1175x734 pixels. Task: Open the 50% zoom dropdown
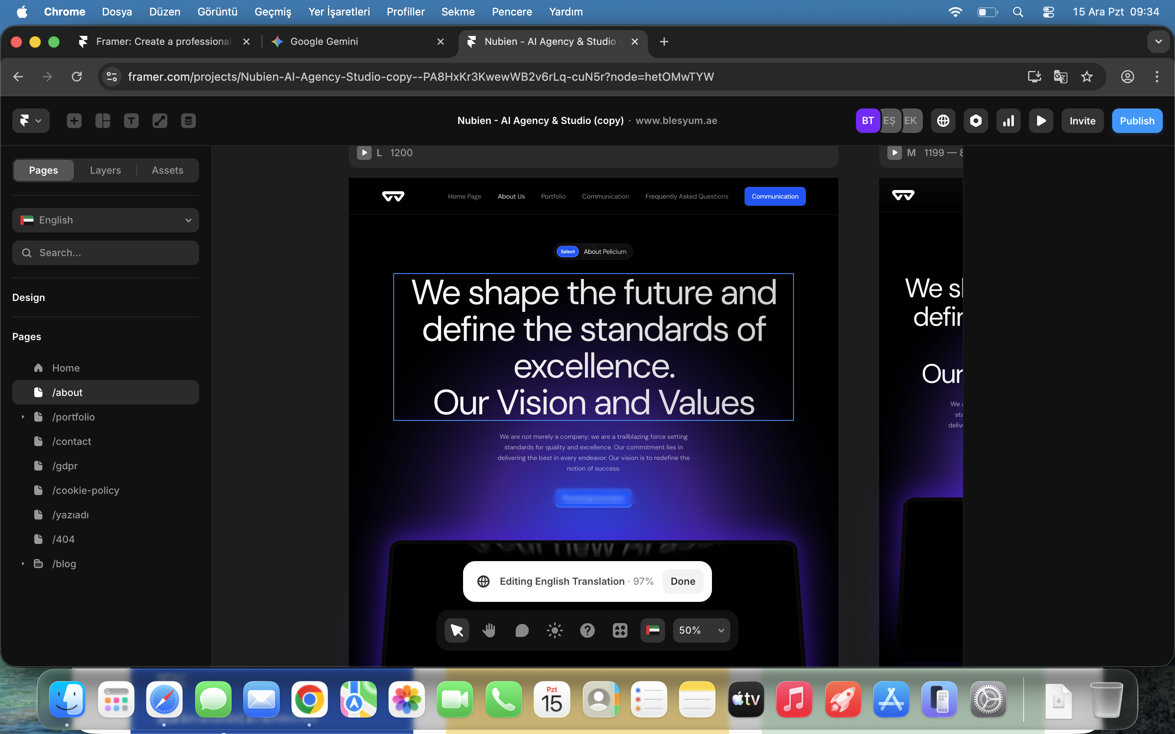click(701, 630)
